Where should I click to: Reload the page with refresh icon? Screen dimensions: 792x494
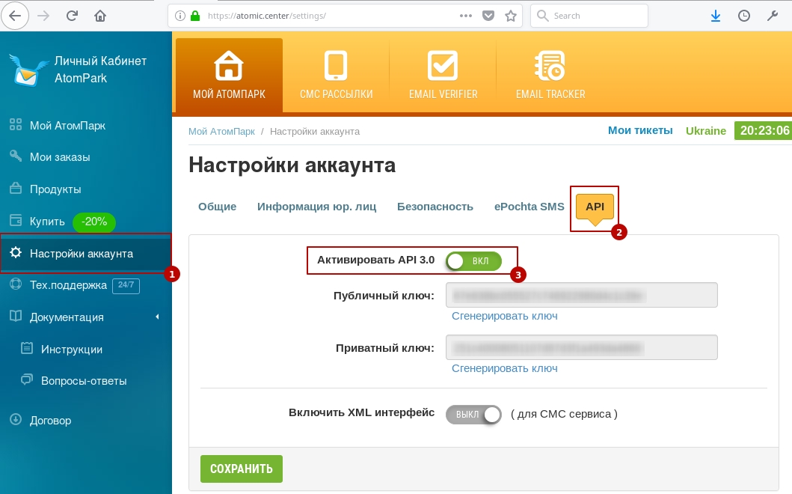click(73, 16)
